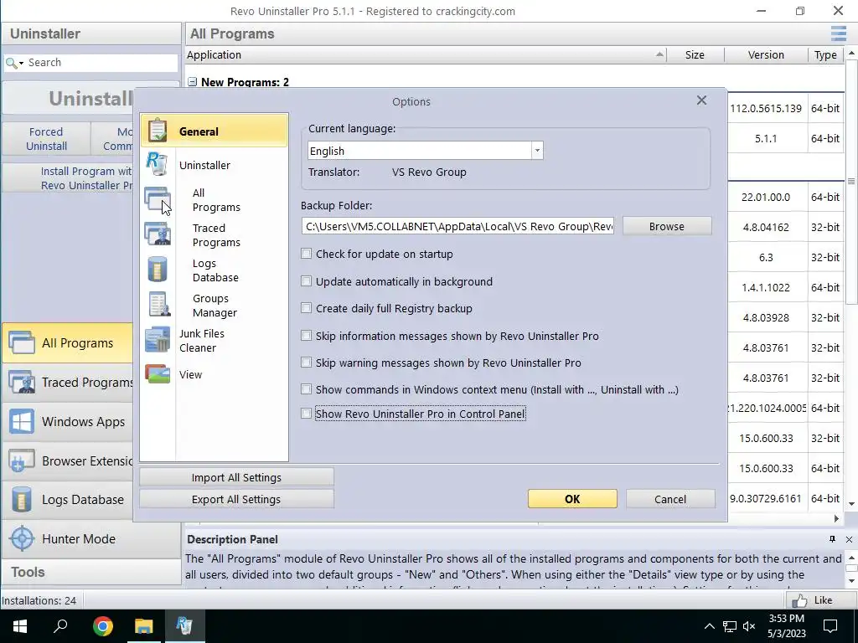Launch Chrome from taskbar
Image resolution: width=858 pixels, height=643 pixels.
pyautogui.click(x=103, y=626)
